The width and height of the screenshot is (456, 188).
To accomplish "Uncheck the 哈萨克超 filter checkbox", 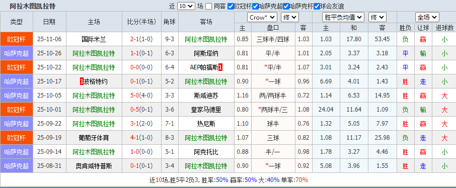I will 255,6.
